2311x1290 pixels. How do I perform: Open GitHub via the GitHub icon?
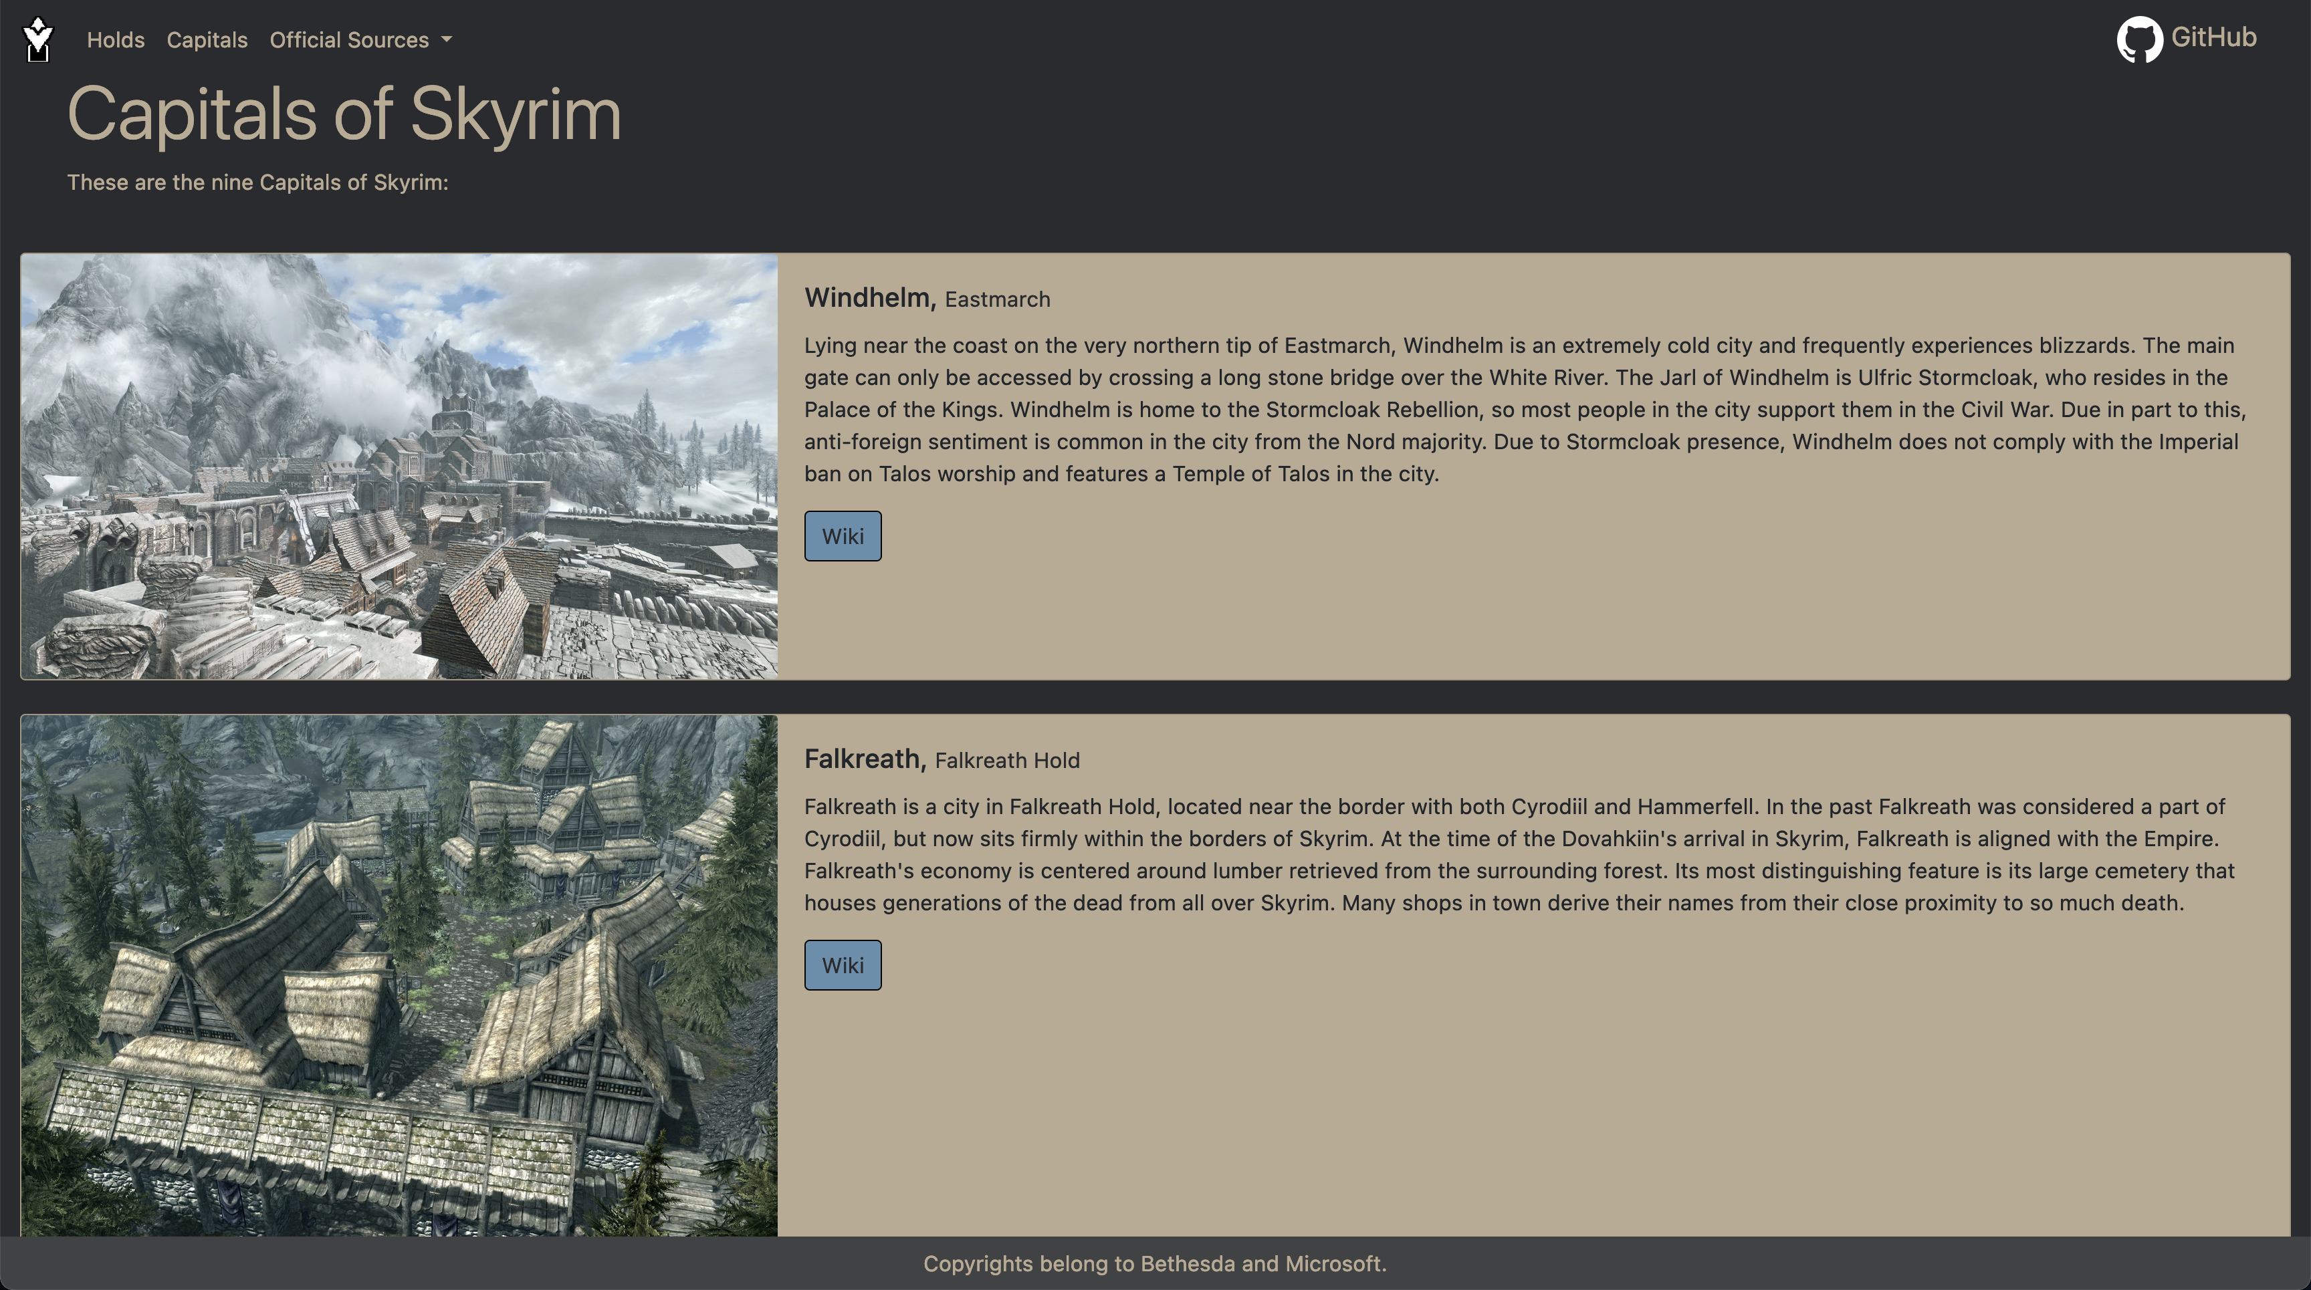(x=2140, y=39)
